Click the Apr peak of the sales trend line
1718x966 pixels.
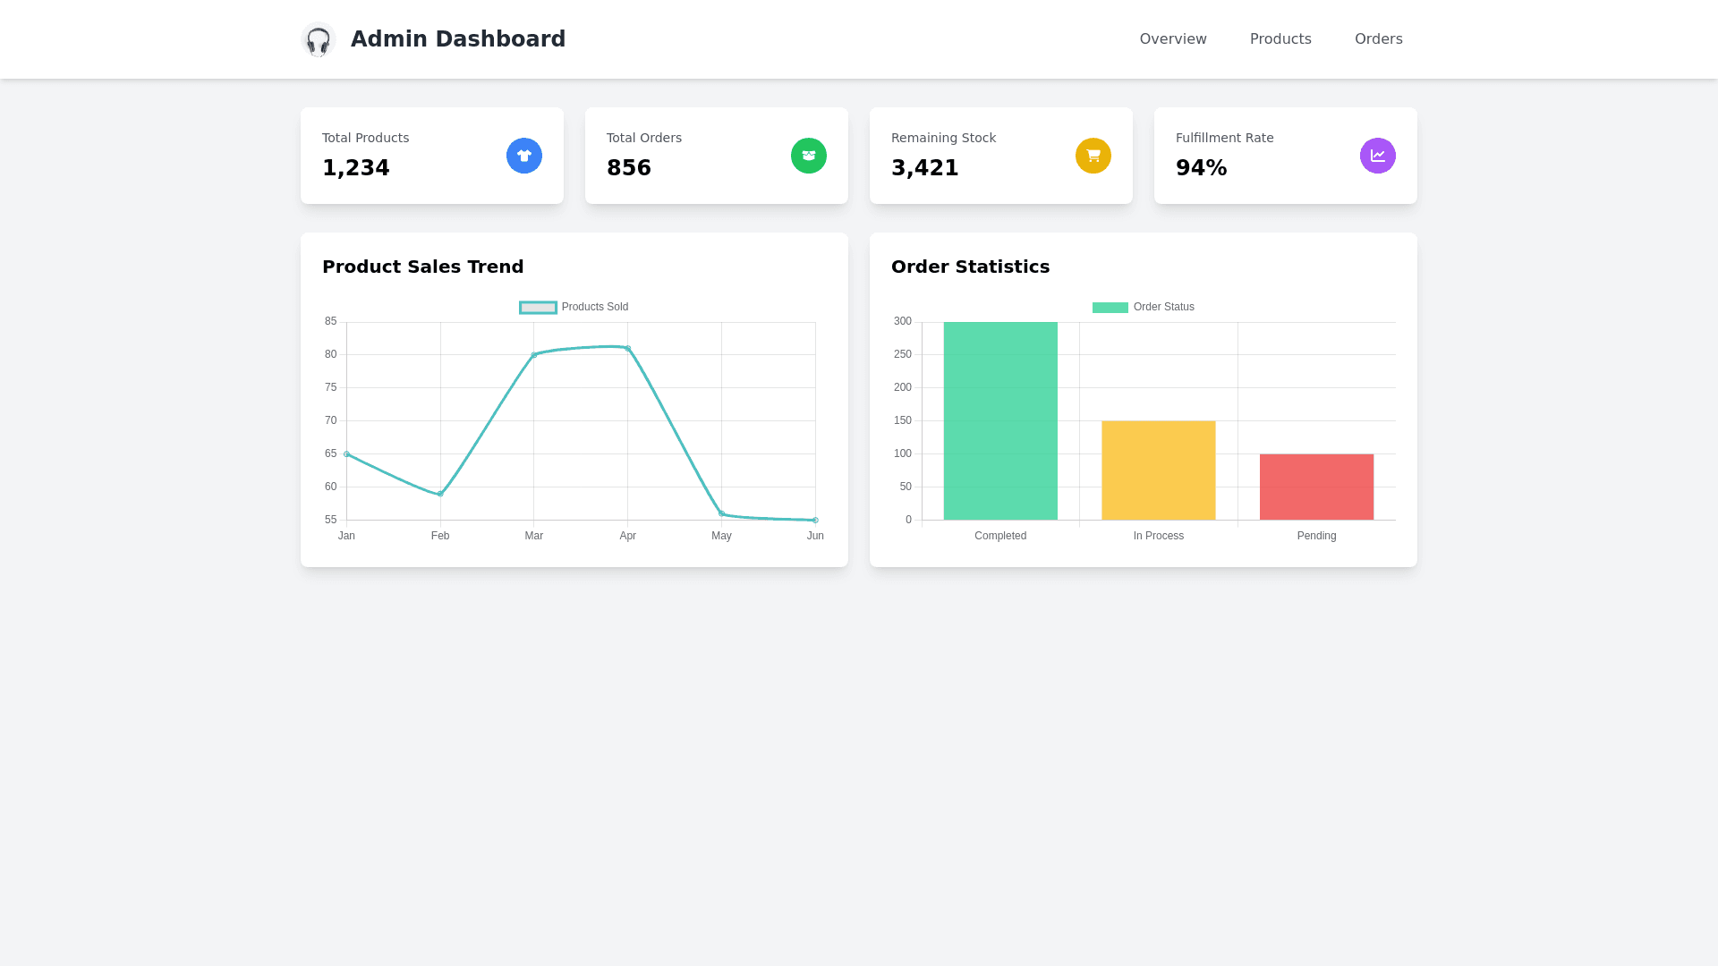627,346
